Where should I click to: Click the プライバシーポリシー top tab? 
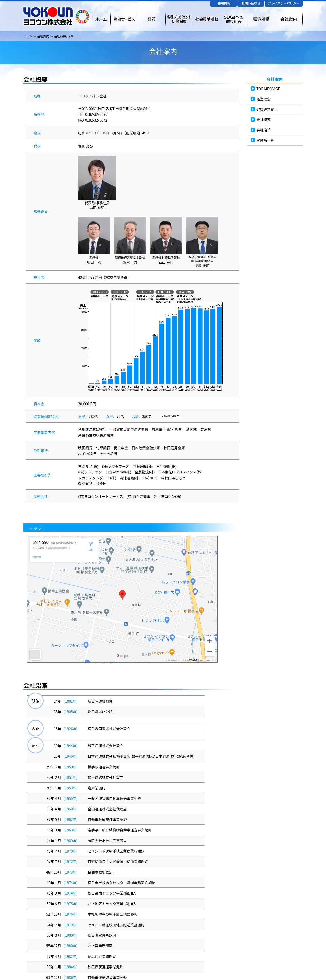coord(284,3)
